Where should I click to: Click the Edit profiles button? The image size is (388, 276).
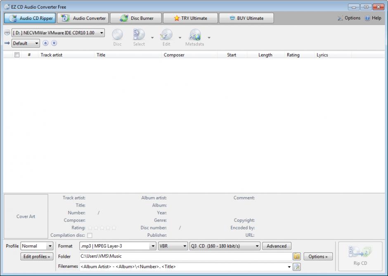37,257
